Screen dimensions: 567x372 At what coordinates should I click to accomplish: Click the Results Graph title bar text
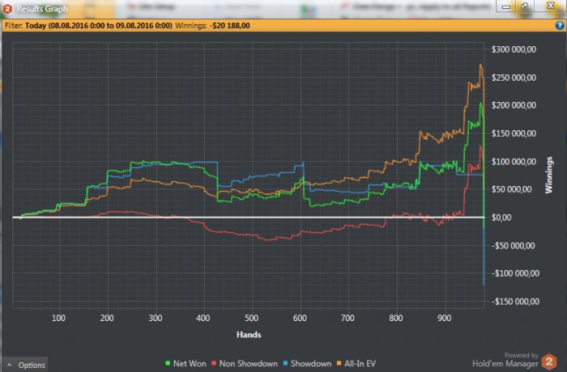pos(43,9)
